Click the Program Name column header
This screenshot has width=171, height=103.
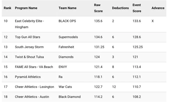(x=26, y=8)
